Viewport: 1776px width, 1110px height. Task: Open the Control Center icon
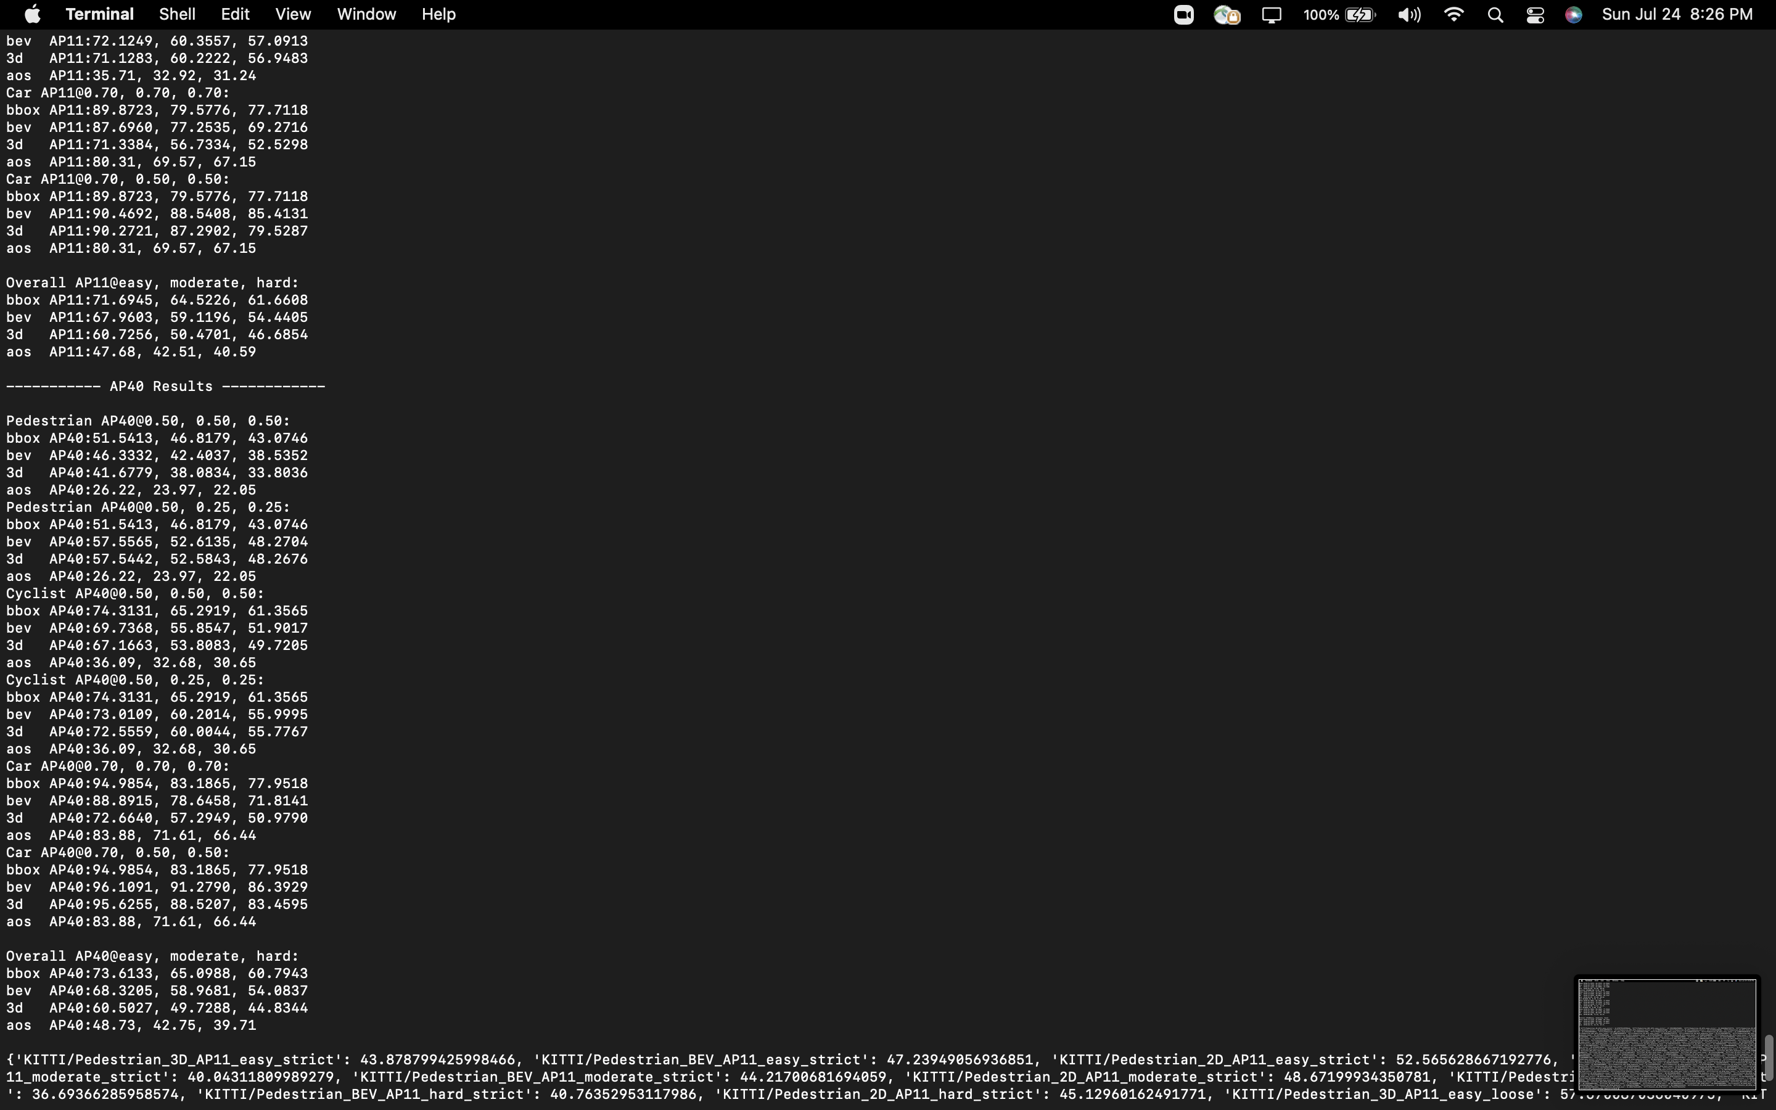(1534, 14)
